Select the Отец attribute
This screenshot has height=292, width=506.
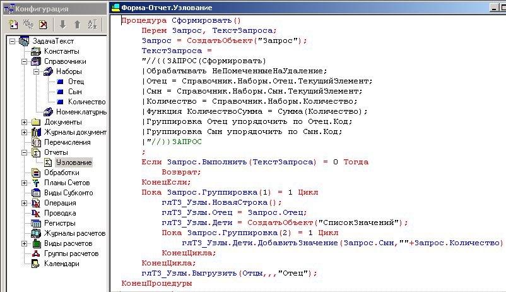76,82
